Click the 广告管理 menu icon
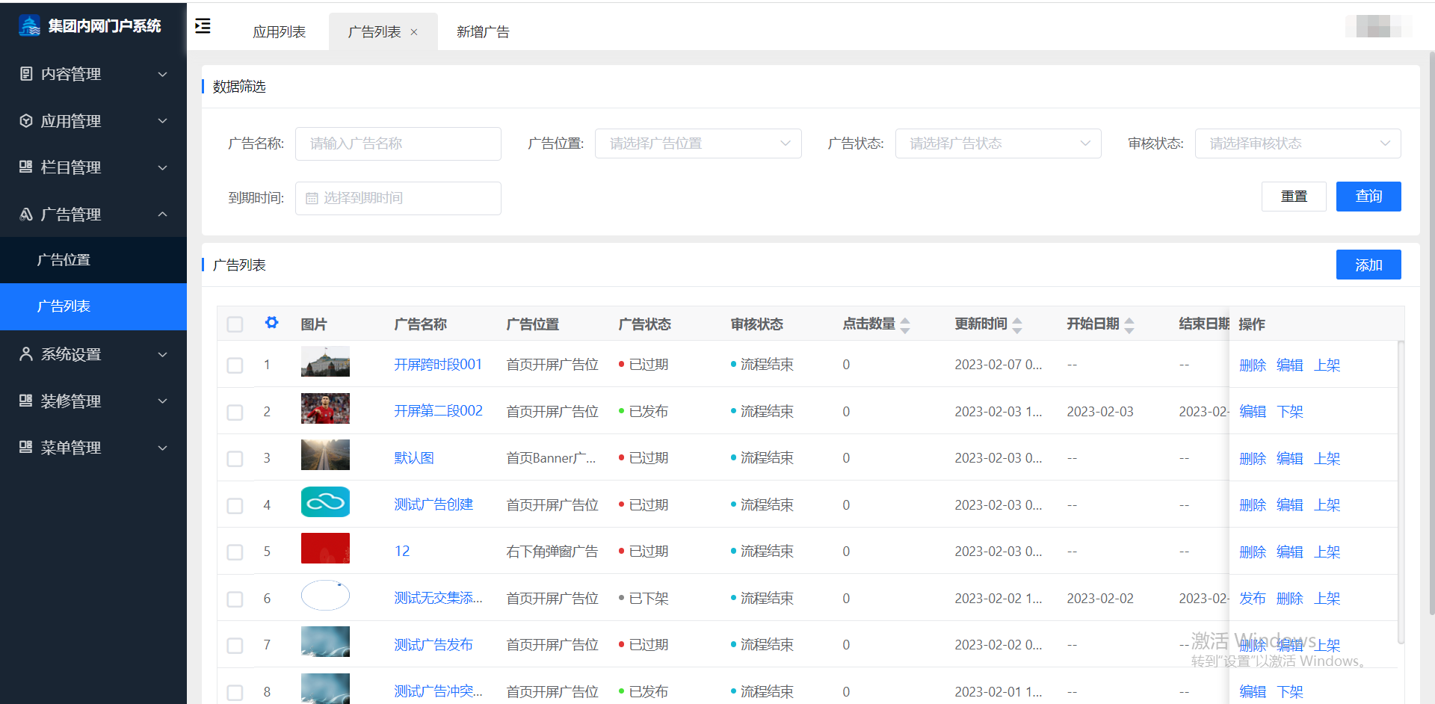This screenshot has width=1435, height=704. click(x=26, y=214)
